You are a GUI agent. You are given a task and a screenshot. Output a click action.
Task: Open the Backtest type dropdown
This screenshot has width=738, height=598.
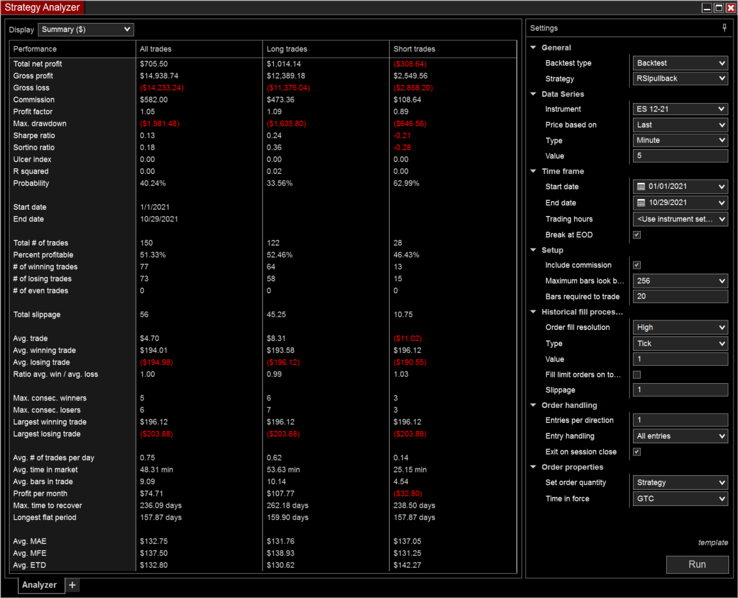(680, 63)
